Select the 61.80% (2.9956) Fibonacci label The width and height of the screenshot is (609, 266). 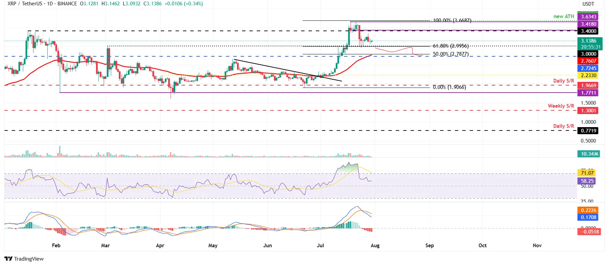451,46
